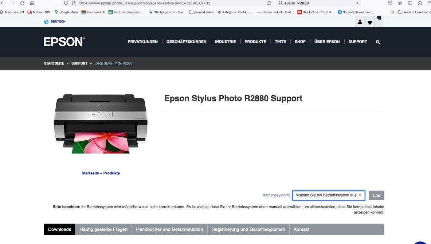Switch to Handbücher und Dokumentation tab
Viewport: 431px width, 244px height.
click(x=169, y=229)
